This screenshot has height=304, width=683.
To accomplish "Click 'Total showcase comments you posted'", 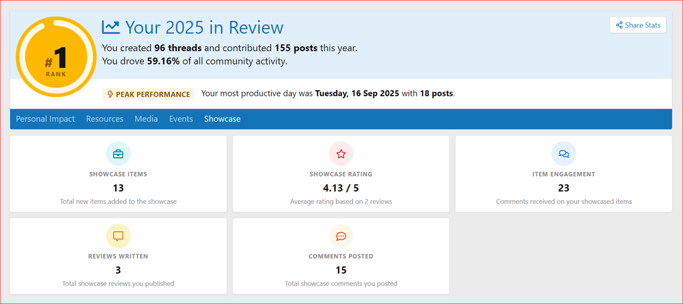I will tap(341, 284).
